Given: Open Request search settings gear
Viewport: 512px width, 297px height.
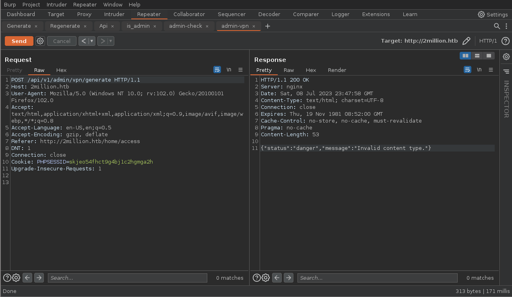Looking at the screenshot, I should click(16, 278).
